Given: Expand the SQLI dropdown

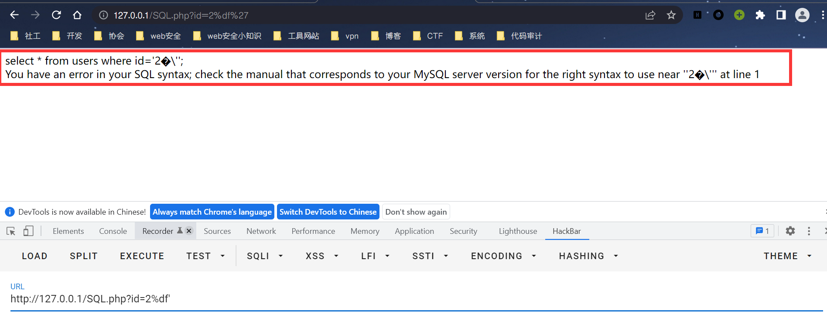Looking at the screenshot, I should point(265,256).
